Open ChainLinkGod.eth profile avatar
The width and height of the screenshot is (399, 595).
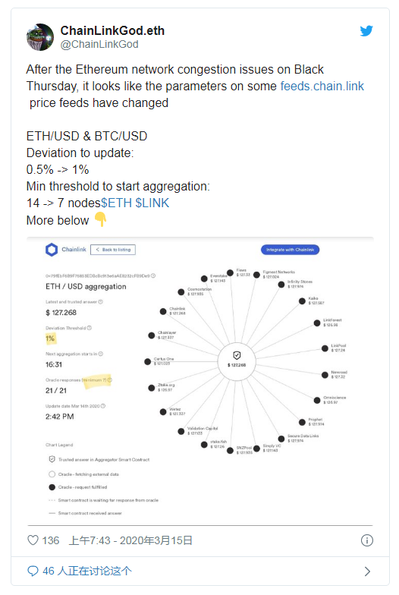point(40,37)
